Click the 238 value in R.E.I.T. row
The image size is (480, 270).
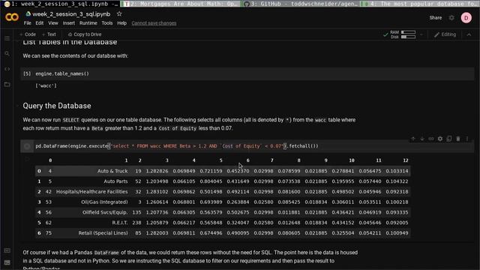point(136,223)
